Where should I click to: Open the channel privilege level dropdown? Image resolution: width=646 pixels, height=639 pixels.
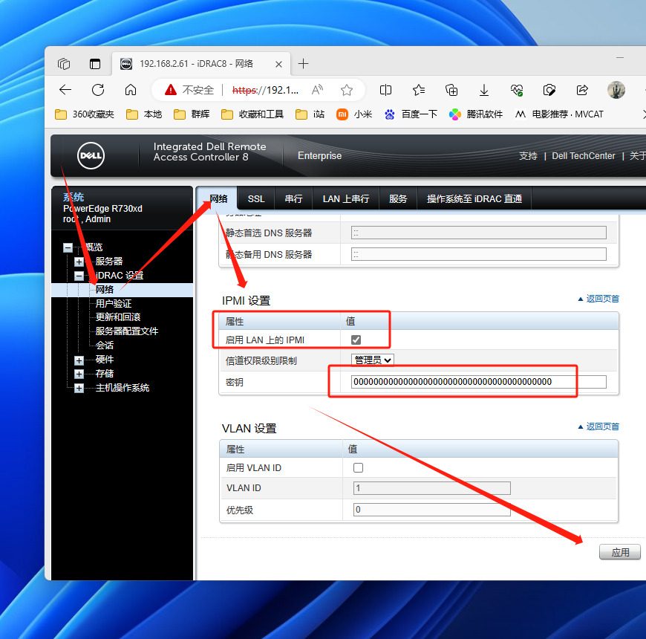[373, 360]
